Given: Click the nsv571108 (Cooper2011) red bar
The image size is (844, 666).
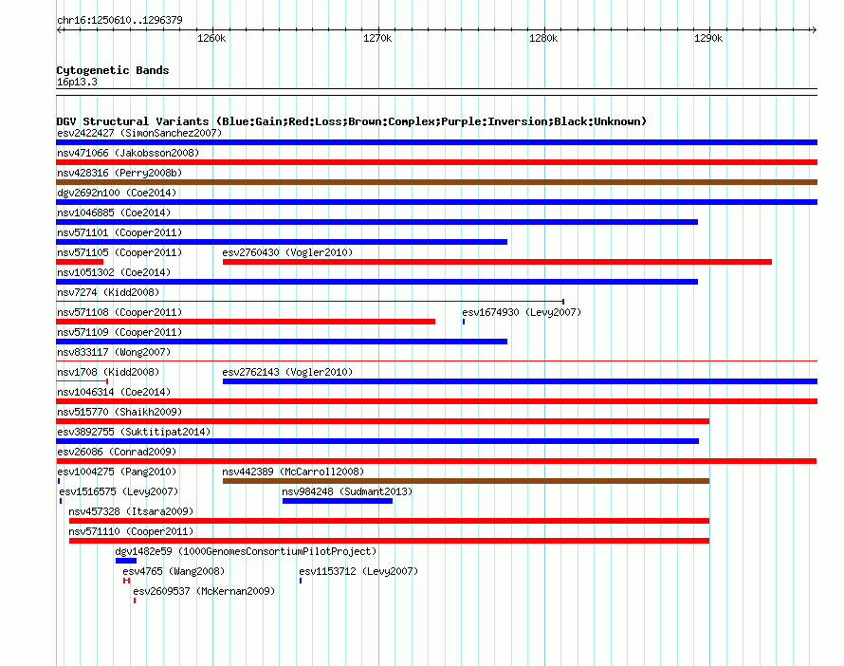Looking at the screenshot, I should click(x=246, y=322).
